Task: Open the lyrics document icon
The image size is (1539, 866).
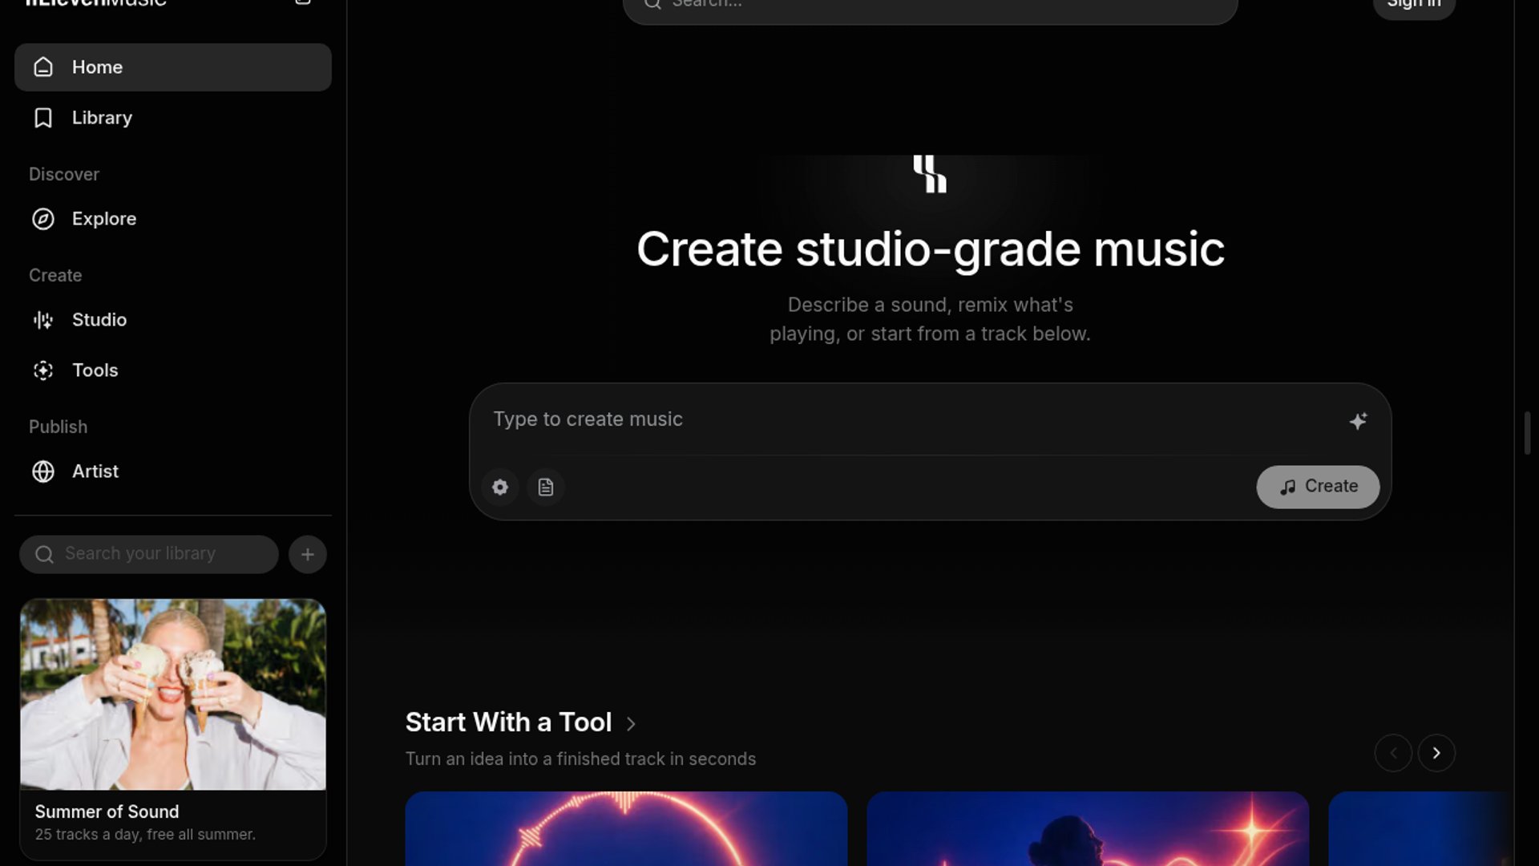Action: point(546,487)
